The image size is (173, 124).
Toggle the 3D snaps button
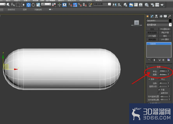point(70,5)
